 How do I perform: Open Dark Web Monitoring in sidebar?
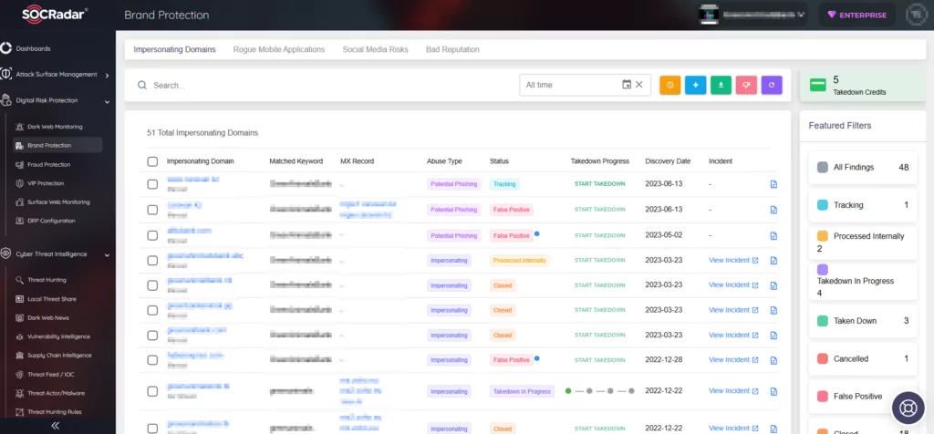55,127
